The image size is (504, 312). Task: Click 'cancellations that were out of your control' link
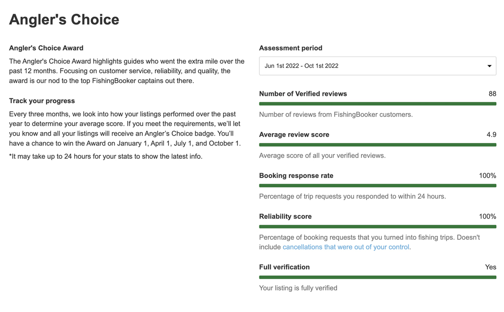346,247
